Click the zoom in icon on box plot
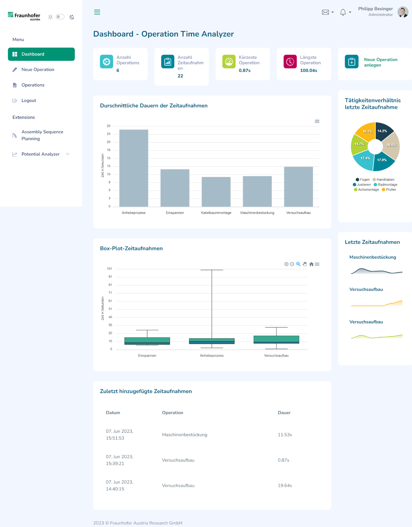412x527 pixels. click(x=286, y=264)
